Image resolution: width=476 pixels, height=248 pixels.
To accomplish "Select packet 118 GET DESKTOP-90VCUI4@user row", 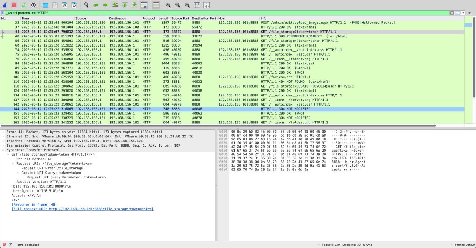I will [x=232, y=86].
